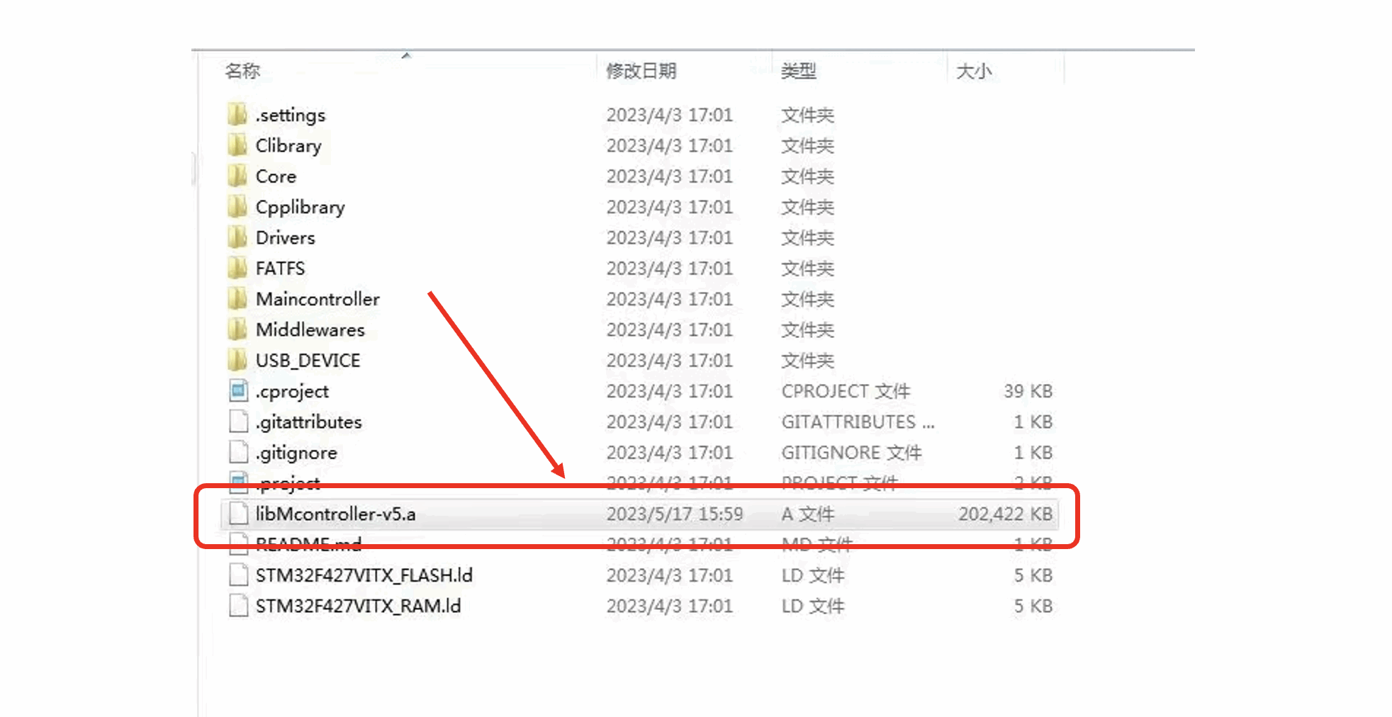Sort by 类型 column header
Viewport: 1392px width, 717px height.
point(798,71)
